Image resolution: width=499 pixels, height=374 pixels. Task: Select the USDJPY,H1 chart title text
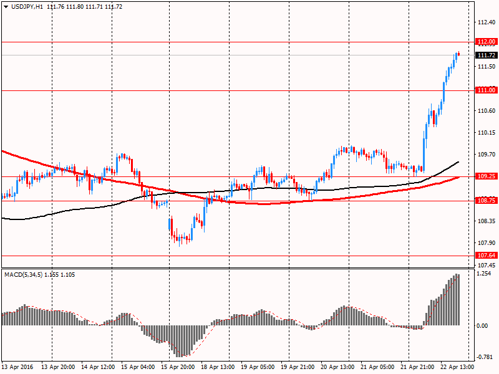click(27, 7)
